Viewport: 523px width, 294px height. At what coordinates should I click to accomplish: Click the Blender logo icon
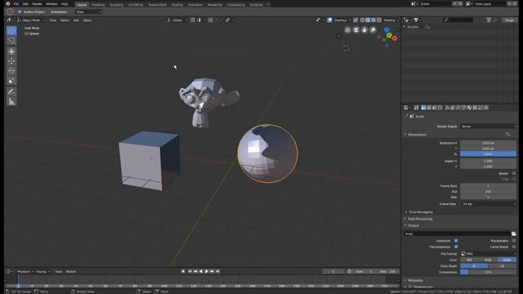click(8, 4)
